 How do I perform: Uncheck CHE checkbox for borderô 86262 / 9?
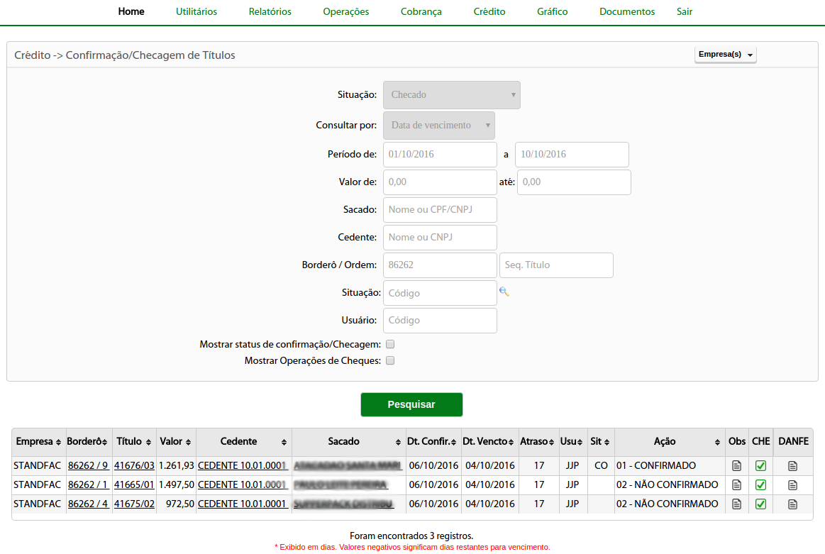(x=760, y=466)
